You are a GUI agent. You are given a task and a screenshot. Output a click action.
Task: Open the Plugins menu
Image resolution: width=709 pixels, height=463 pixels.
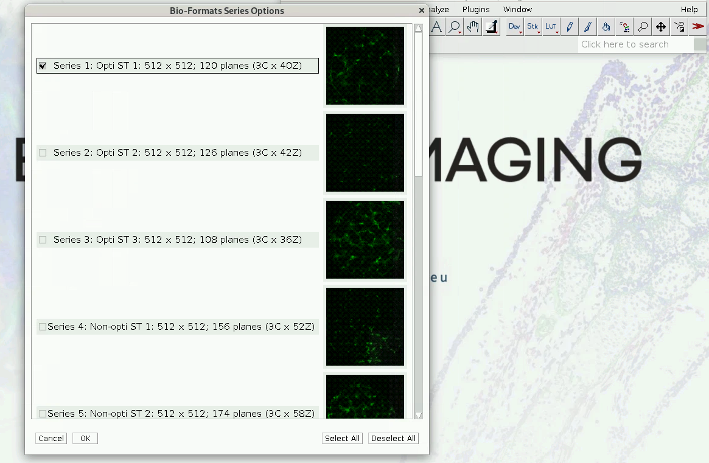476,10
